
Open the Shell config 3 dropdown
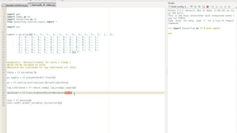click(x=178, y=7)
